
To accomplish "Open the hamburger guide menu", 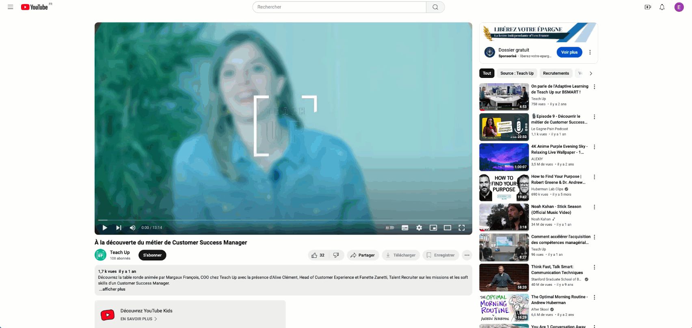I will click(x=11, y=7).
